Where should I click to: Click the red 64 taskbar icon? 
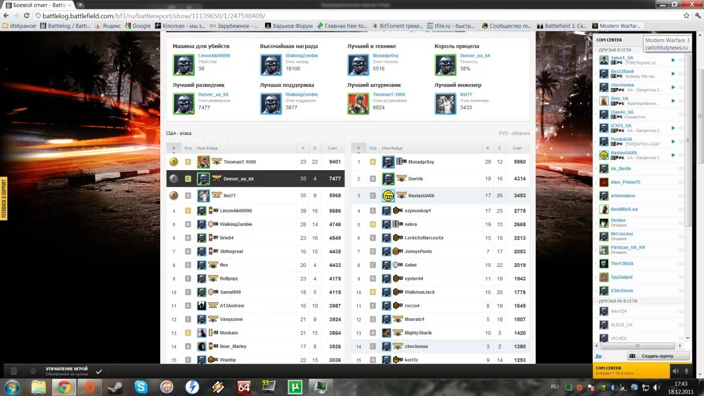tap(243, 387)
